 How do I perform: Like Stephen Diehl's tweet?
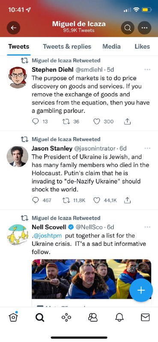point(97,121)
